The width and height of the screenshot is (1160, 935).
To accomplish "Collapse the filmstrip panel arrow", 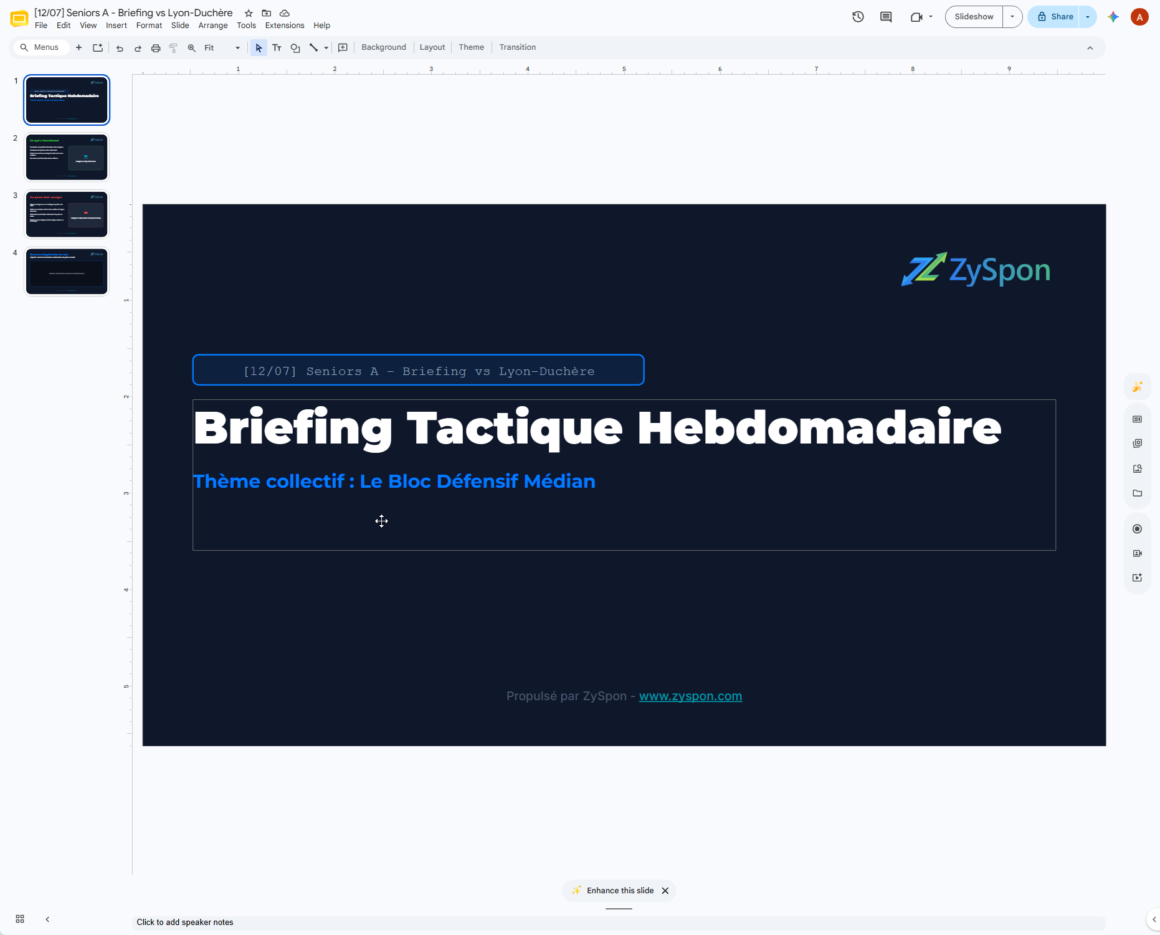I will click(47, 919).
